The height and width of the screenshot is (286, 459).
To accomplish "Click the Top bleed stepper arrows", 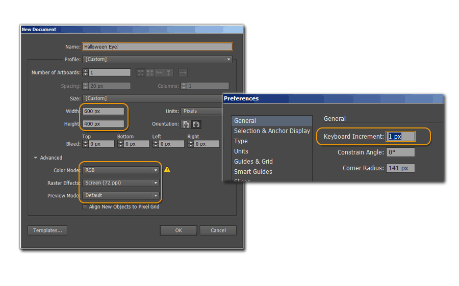I will coord(86,144).
